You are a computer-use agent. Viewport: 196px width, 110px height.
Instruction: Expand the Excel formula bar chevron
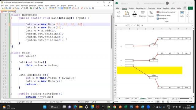[192, 25]
